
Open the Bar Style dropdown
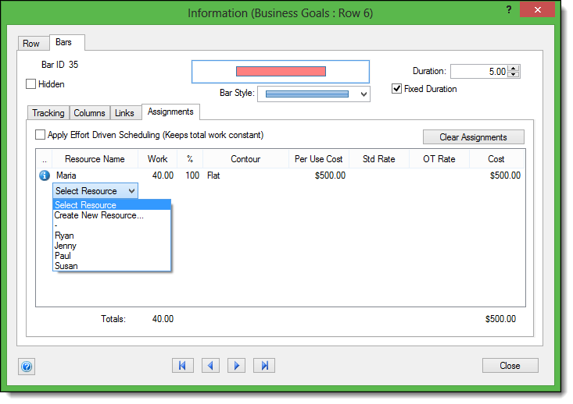(363, 94)
